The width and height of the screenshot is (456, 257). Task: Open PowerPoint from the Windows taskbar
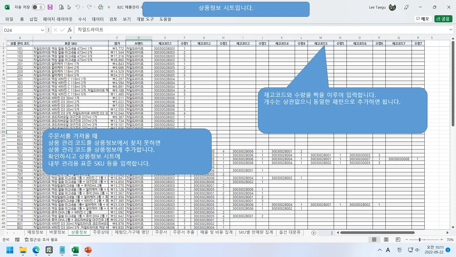(88, 250)
